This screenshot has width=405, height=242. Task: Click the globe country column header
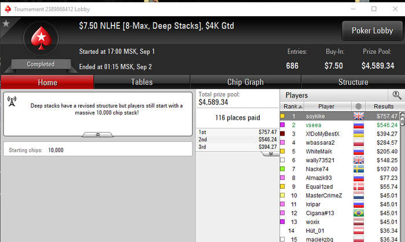click(x=358, y=107)
